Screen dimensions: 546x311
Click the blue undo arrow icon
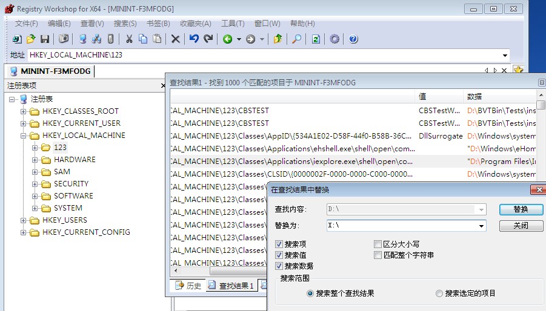(194, 39)
